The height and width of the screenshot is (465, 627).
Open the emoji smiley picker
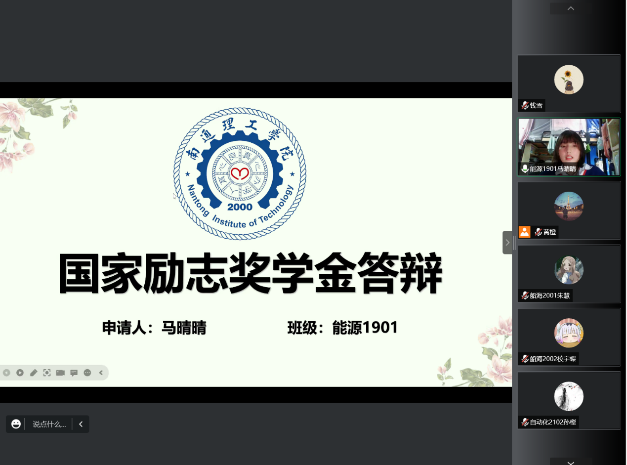click(16, 424)
